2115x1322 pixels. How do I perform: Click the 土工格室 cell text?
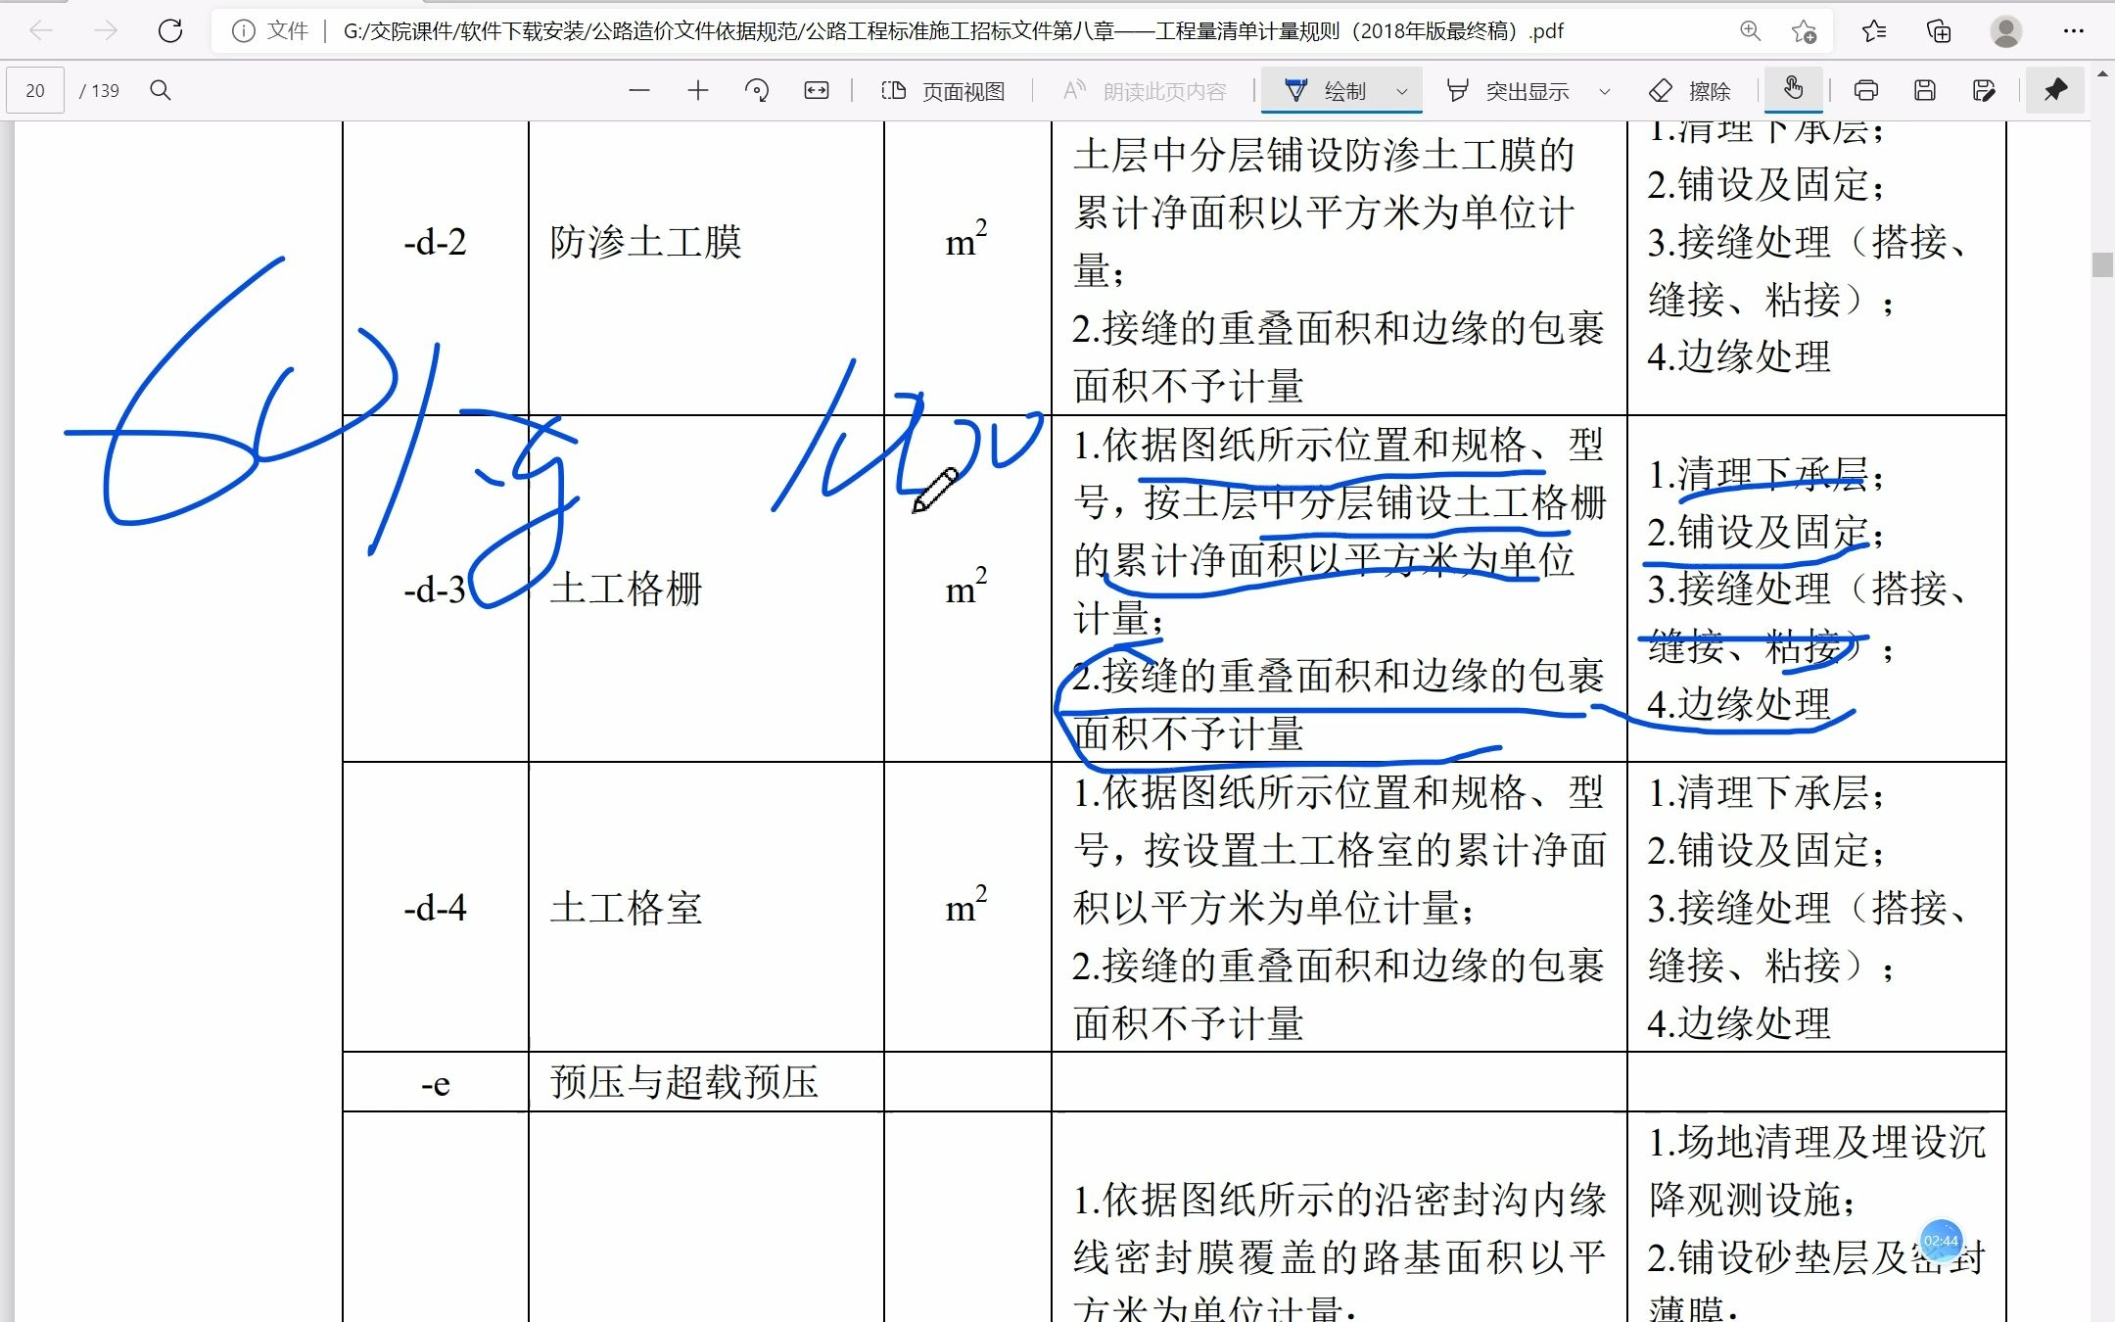(627, 908)
